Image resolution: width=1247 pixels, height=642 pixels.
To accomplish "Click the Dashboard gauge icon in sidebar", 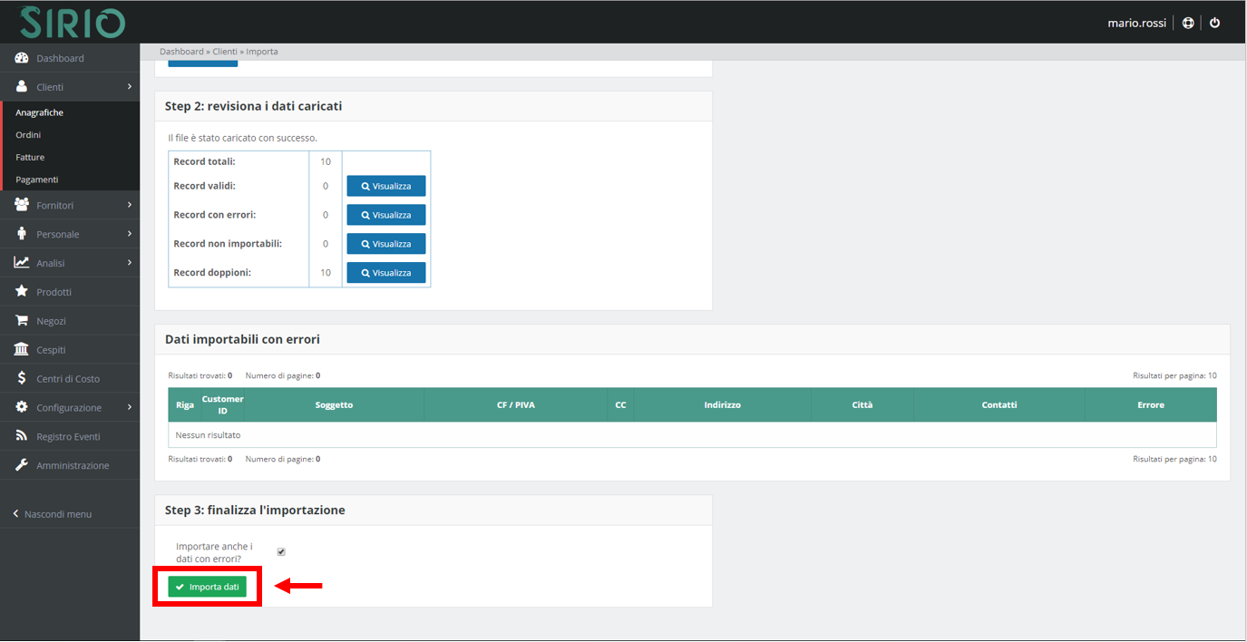I will 22,58.
